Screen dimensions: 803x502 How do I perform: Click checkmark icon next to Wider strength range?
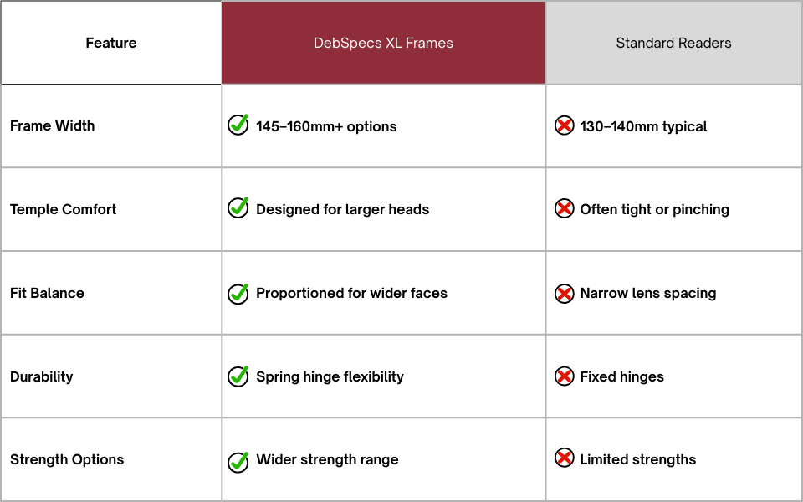pos(238,460)
